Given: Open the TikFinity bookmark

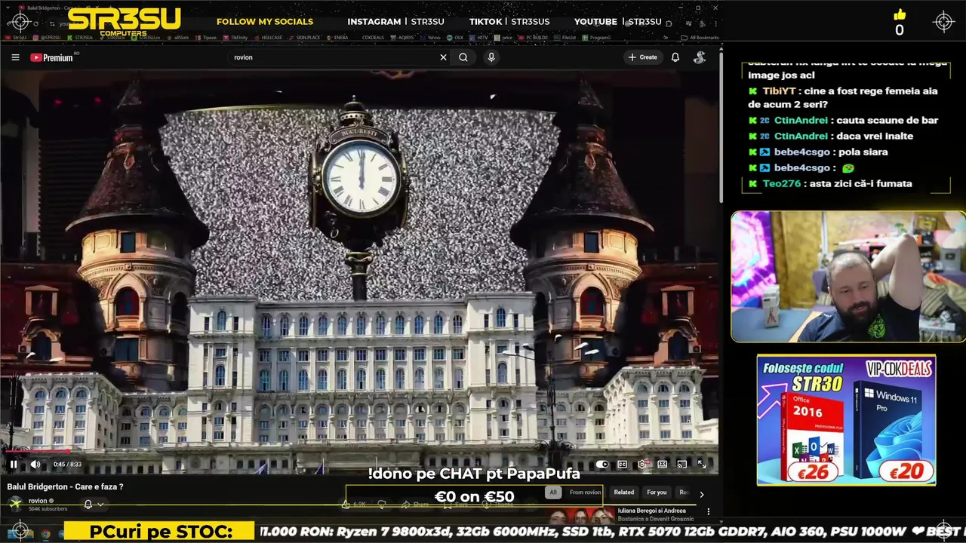Looking at the screenshot, I should pyautogui.click(x=235, y=37).
